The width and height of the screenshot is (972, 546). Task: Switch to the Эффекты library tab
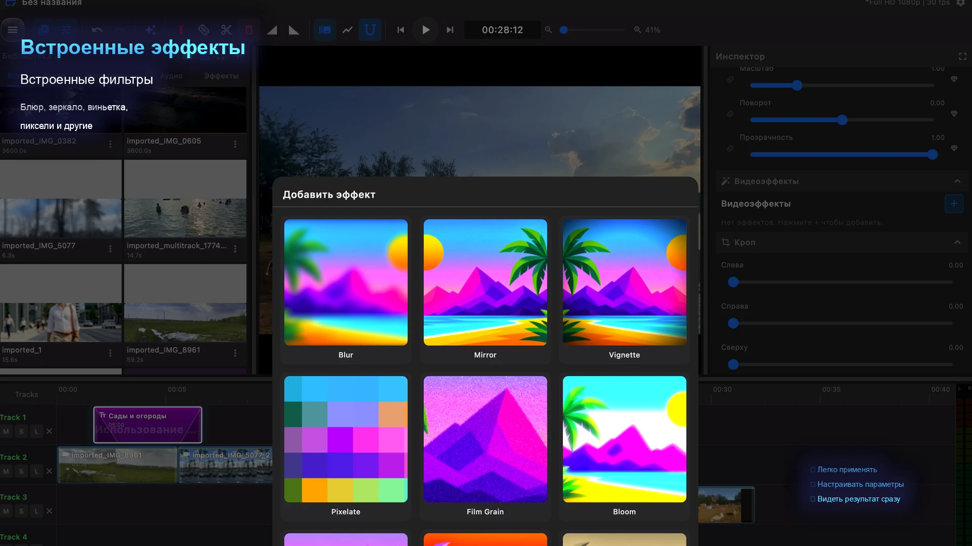pyautogui.click(x=221, y=76)
